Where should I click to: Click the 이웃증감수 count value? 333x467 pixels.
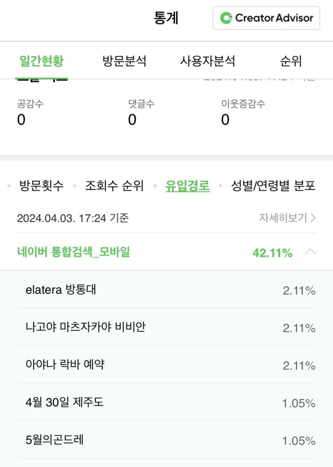click(x=225, y=120)
